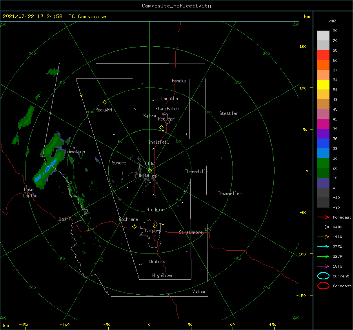Image resolution: width=353 pixels, height=330 pixels.
Task: Click the RedDeer city label
Action: click(x=166, y=119)
